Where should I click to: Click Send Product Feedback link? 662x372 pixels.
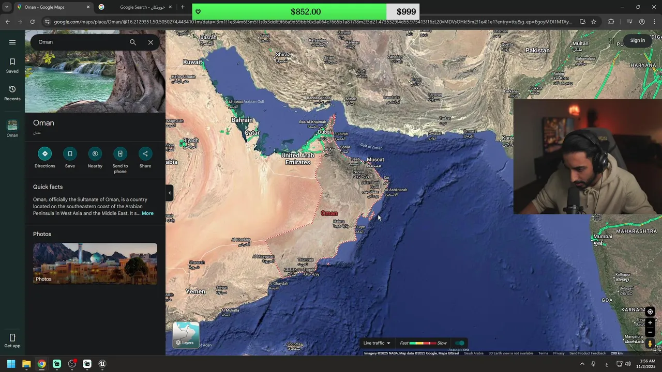tap(587, 353)
